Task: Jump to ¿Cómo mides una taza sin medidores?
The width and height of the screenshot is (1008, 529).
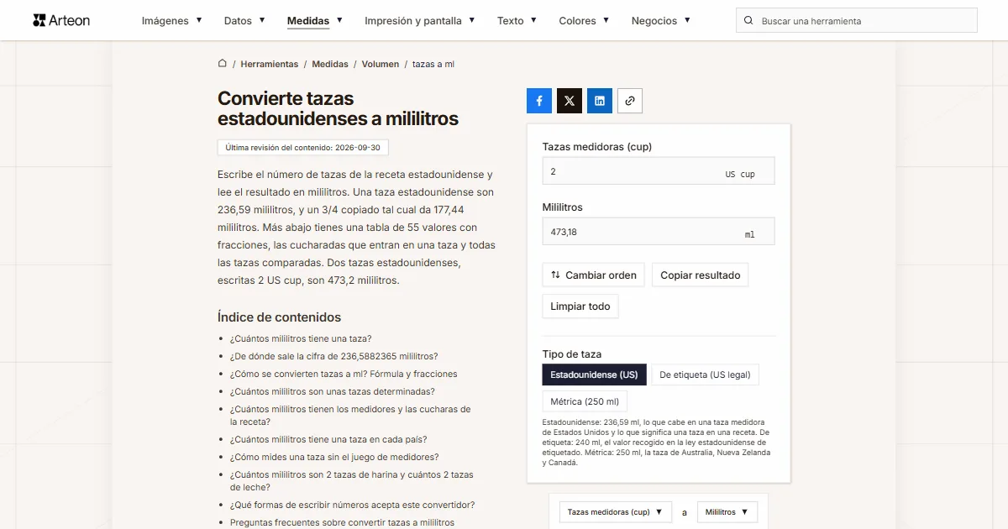Action: point(334,457)
